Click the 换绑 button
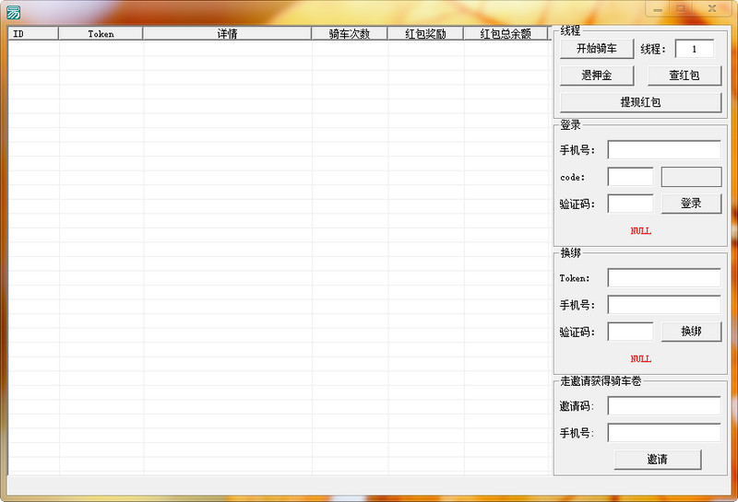The width and height of the screenshot is (738, 502). (x=691, y=332)
